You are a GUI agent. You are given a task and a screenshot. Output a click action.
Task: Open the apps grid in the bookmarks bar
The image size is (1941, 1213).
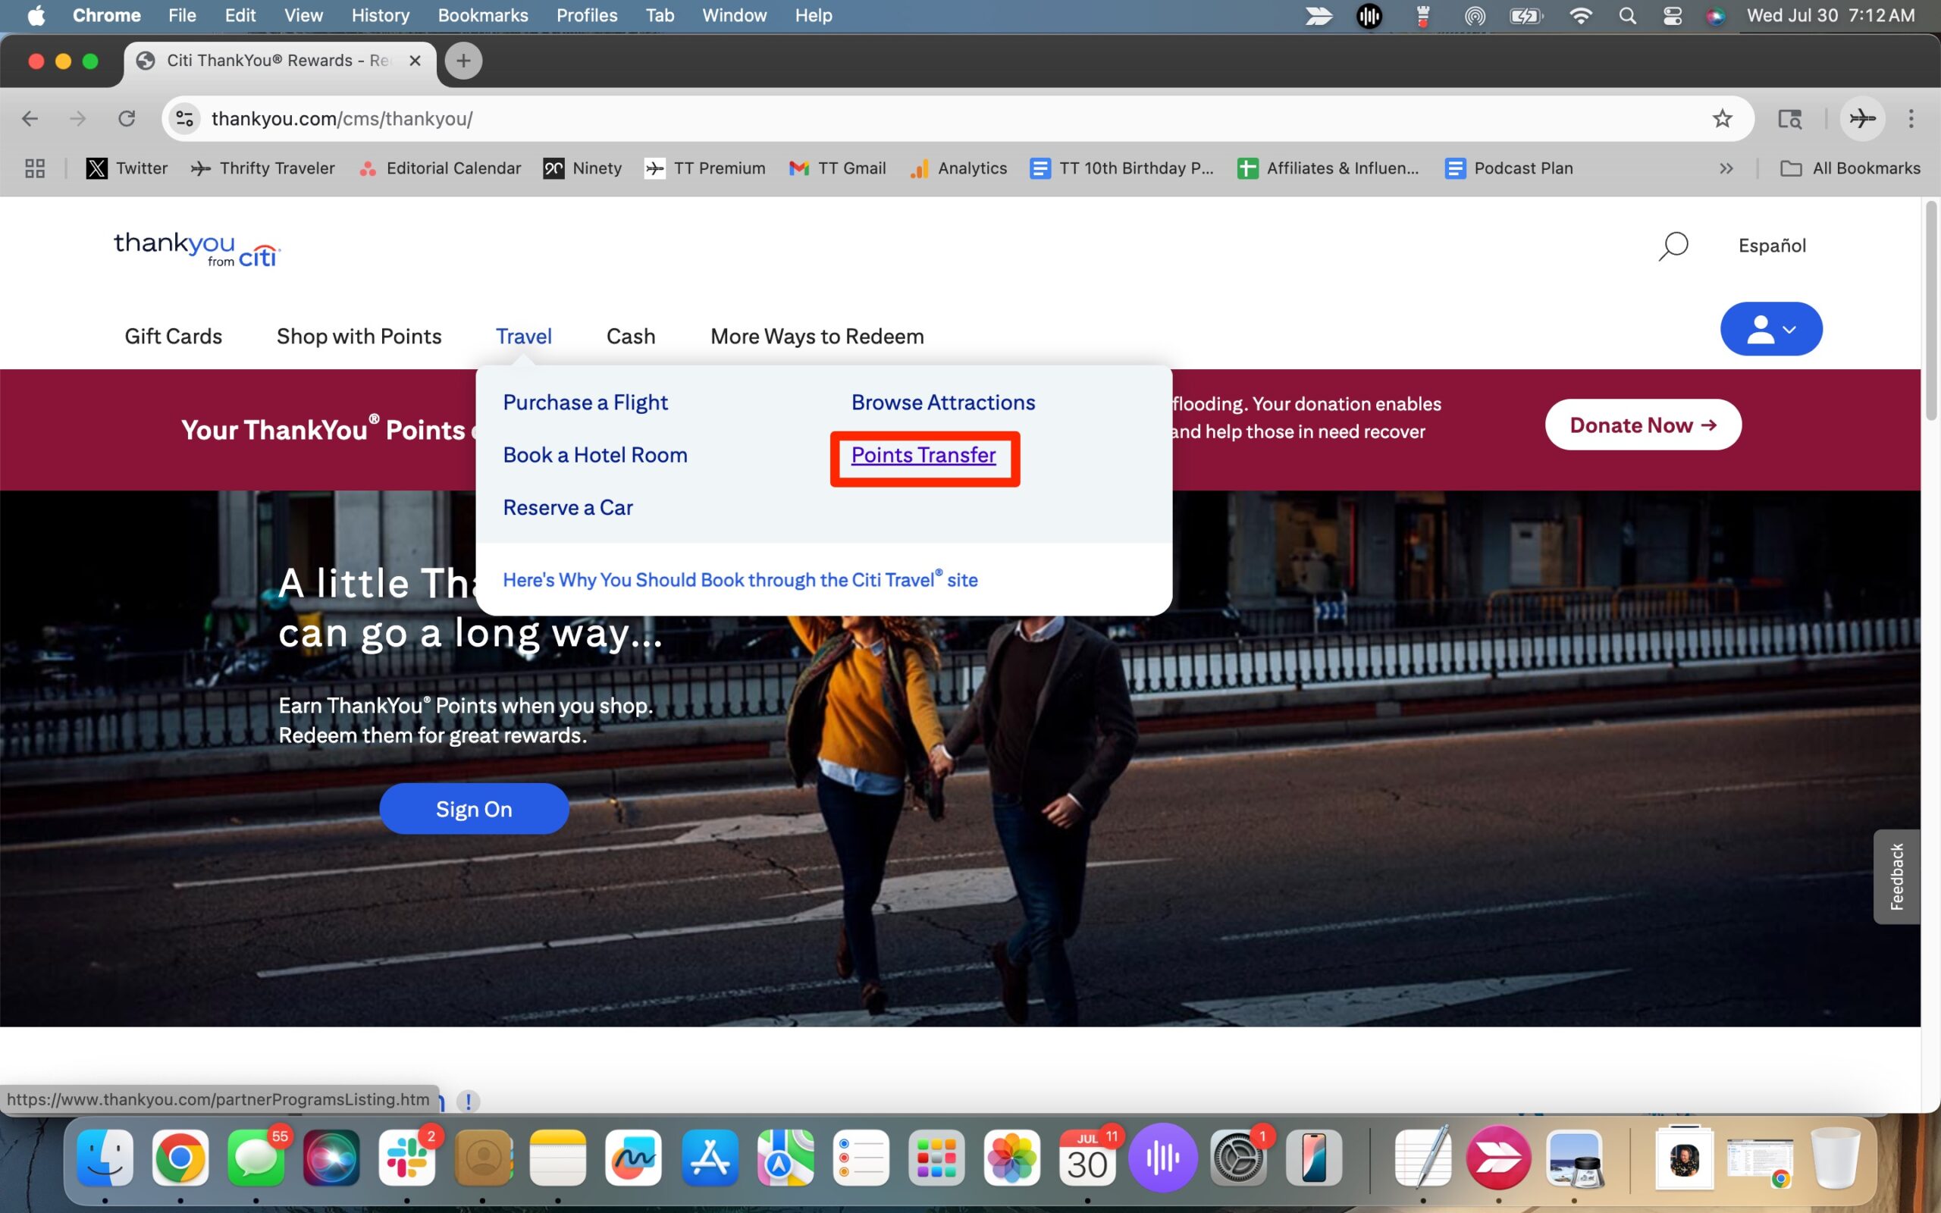coord(34,168)
